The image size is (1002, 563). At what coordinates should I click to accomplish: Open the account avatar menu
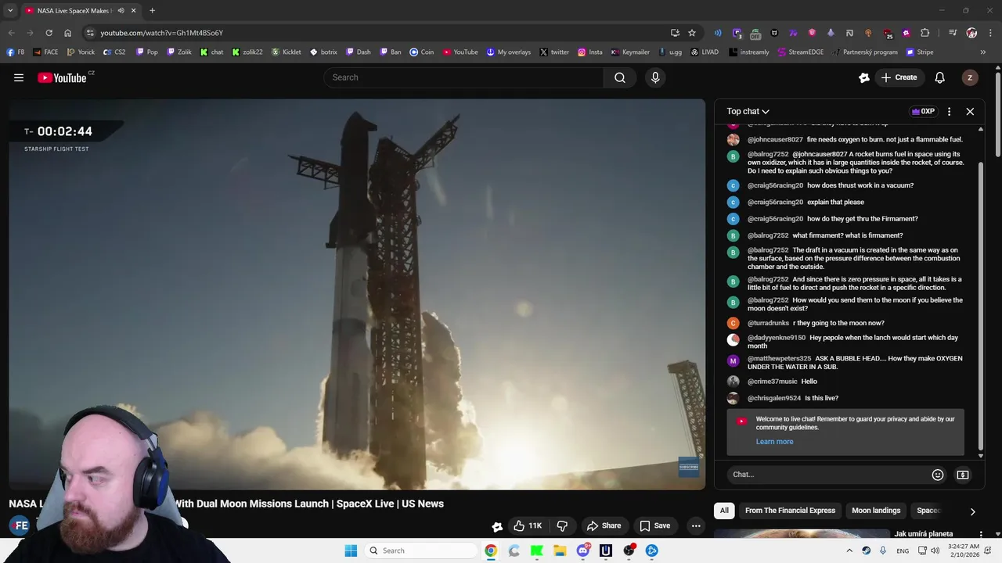coord(970,77)
